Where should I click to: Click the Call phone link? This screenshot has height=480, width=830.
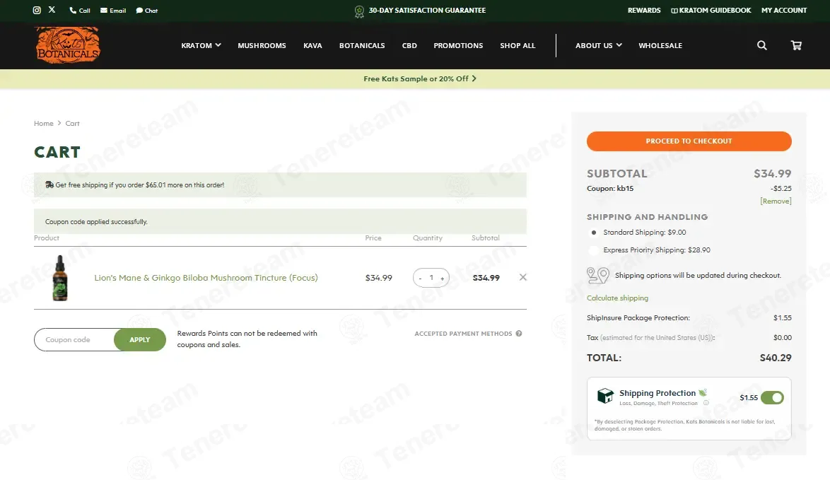[80, 11]
